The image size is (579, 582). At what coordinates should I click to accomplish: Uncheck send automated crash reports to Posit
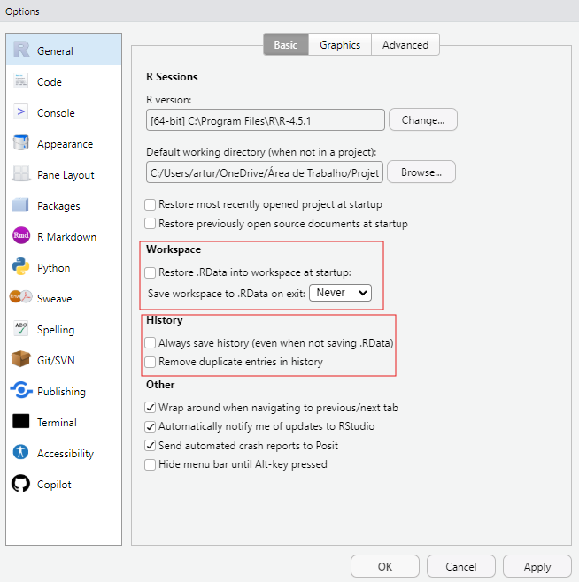coord(151,445)
